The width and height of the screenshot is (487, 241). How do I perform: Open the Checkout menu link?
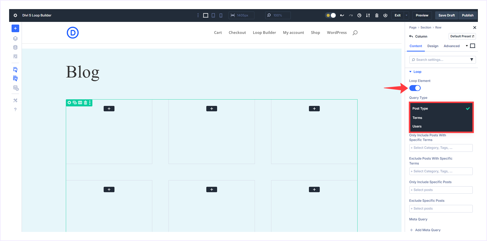click(237, 33)
